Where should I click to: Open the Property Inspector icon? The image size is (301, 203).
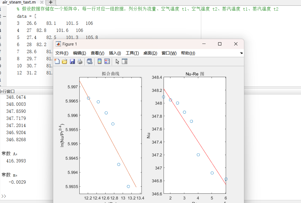125,62
